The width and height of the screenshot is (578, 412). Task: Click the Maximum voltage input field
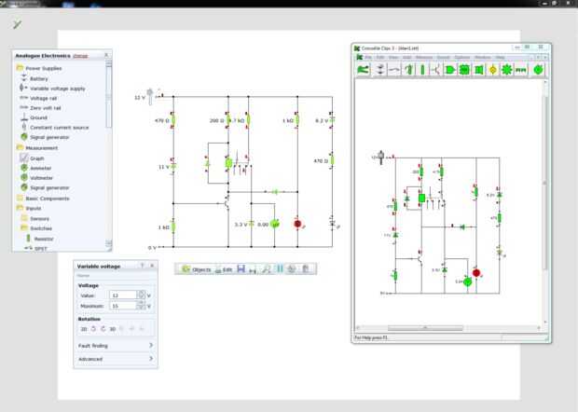click(x=123, y=306)
